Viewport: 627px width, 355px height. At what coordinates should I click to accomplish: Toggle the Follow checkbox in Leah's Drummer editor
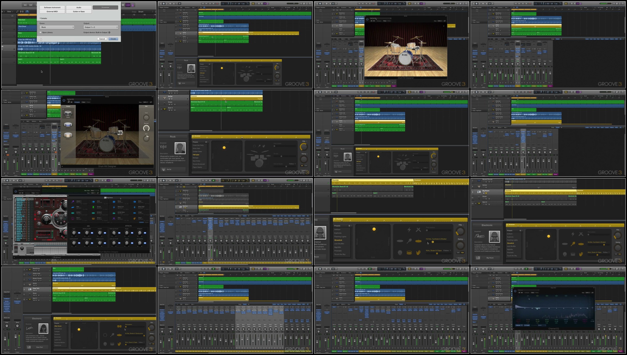click(145, 342)
